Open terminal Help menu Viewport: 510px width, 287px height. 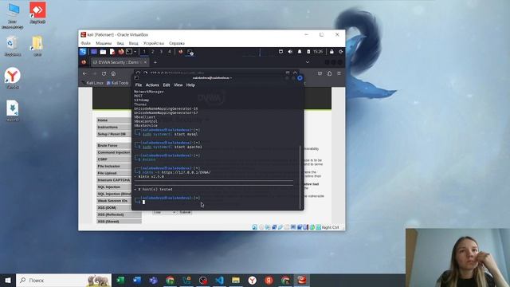click(190, 85)
